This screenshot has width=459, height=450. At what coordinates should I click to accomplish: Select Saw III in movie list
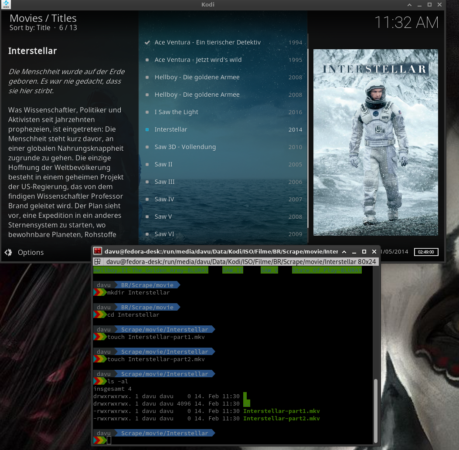click(223, 182)
